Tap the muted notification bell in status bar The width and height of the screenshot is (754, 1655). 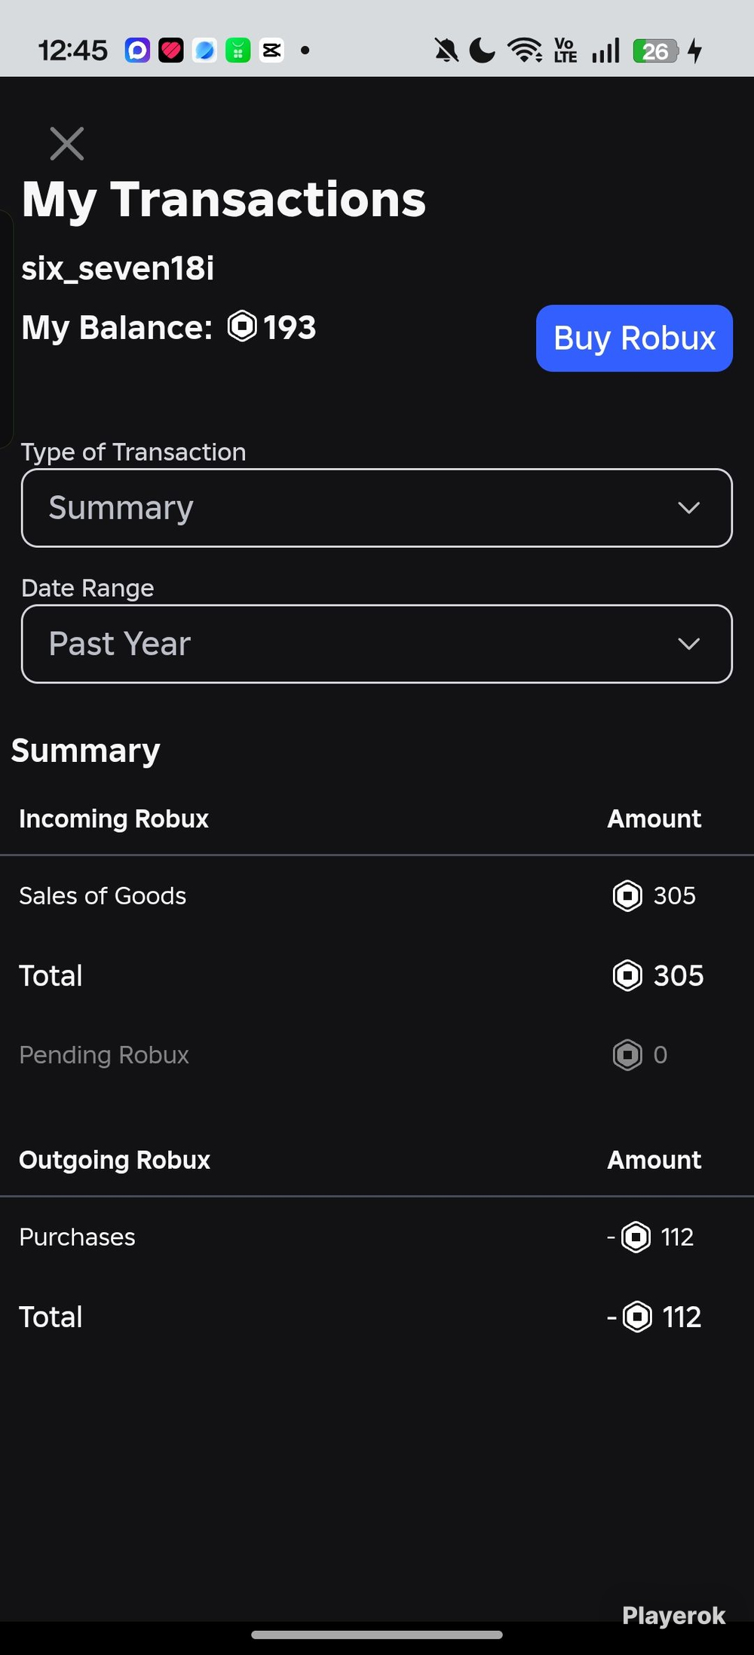click(446, 50)
